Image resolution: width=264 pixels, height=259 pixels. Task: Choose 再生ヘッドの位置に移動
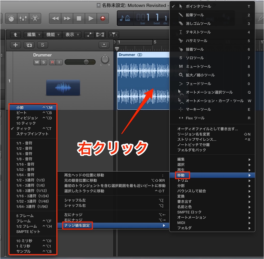click(113, 175)
